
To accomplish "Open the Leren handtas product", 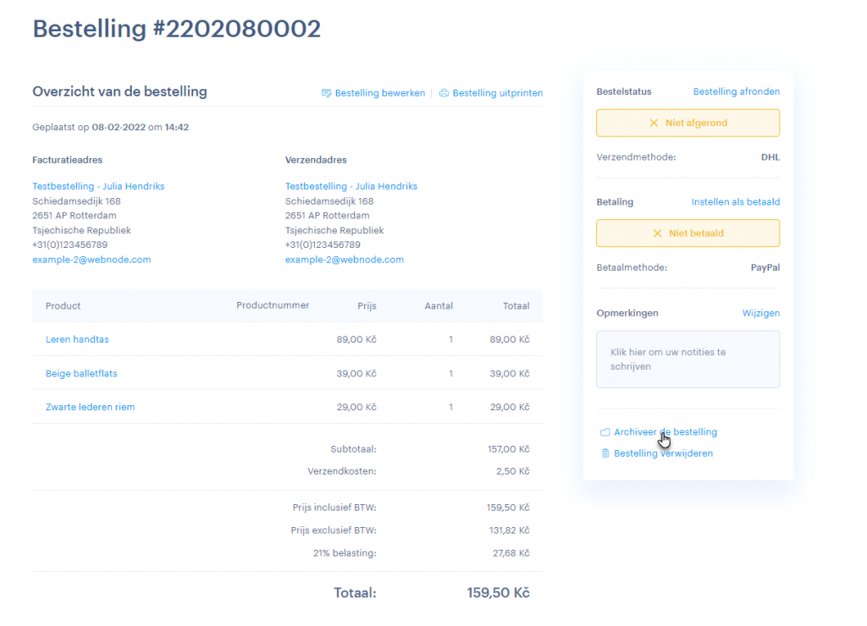I will click(77, 339).
